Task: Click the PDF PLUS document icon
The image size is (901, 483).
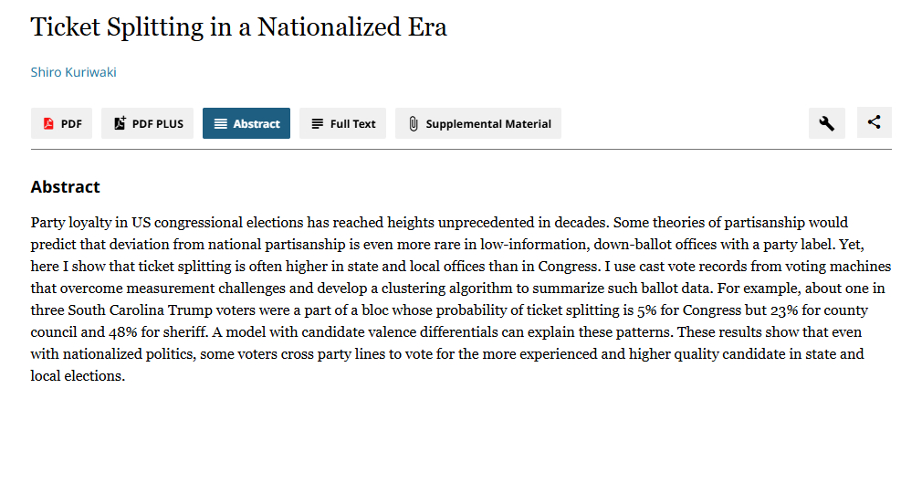Action: click(120, 124)
